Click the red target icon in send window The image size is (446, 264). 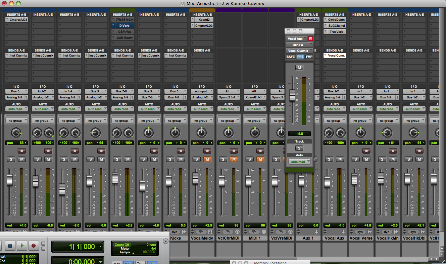(x=310, y=39)
